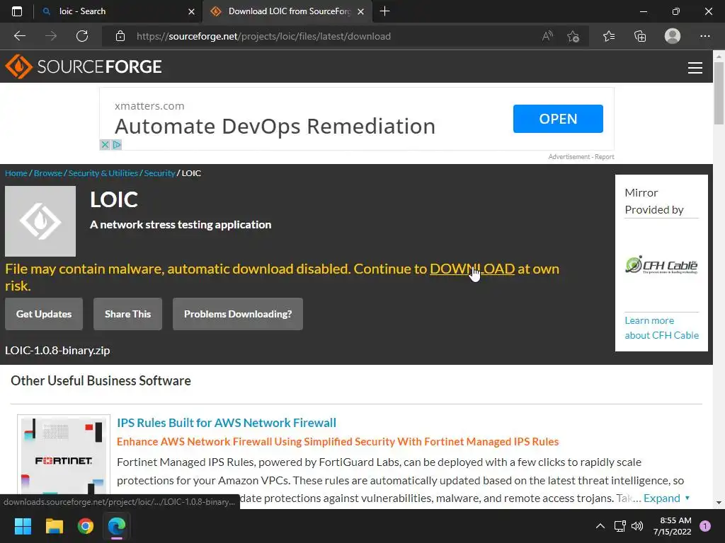Click the Microsoft Edge taskbar icon

pos(117,526)
